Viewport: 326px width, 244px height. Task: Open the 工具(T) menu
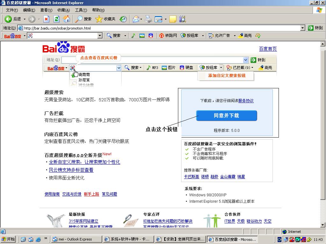click(81, 10)
